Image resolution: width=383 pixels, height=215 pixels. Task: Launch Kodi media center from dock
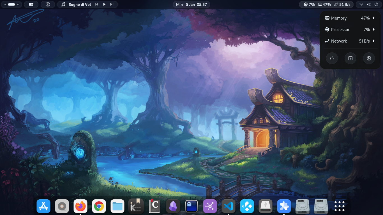pyautogui.click(x=247, y=206)
